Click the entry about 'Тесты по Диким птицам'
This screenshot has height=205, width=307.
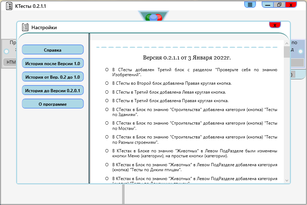pyautogui.click(x=195, y=167)
